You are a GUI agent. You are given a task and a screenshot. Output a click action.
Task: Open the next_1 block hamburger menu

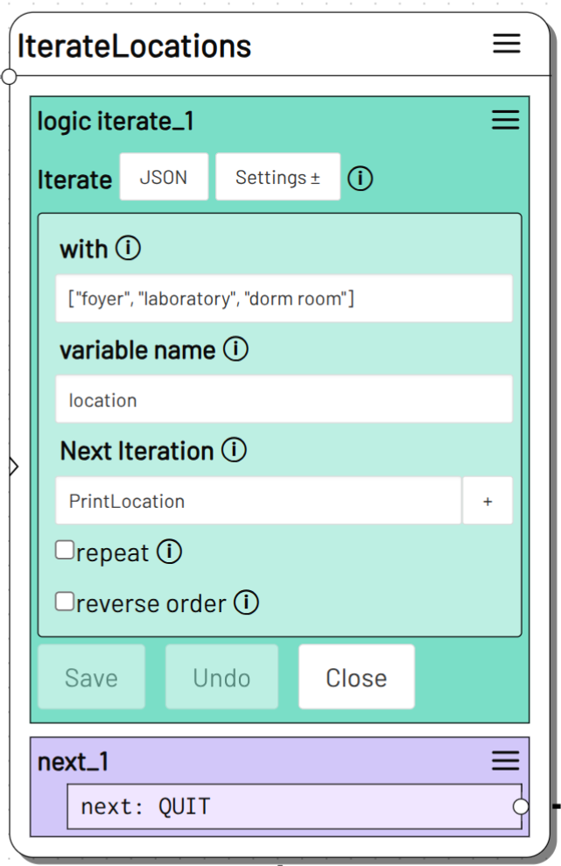click(505, 761)
